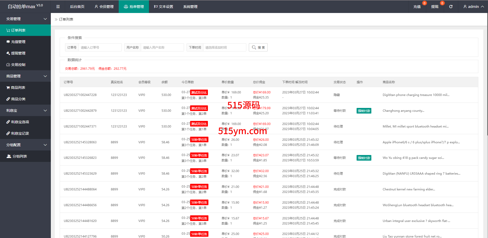Image resolution: width=488 pixels, height=238 pixels.
Task: Click the sidebar collapse hamburger icon
Action: click(58, 7)
